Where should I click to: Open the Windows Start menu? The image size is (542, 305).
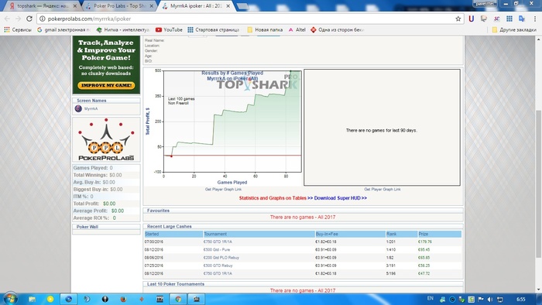click(x=9, y=299)
